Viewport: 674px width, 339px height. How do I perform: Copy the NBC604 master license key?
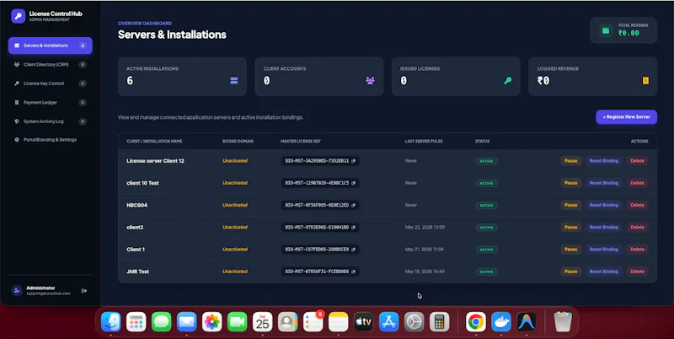[353, 205]
